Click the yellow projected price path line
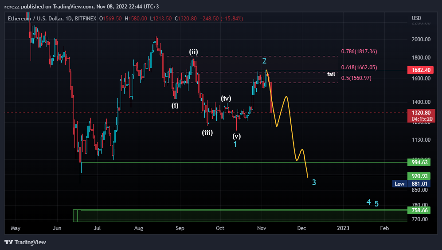This screenshot has width=442, height=250. (x=291, y=123)
